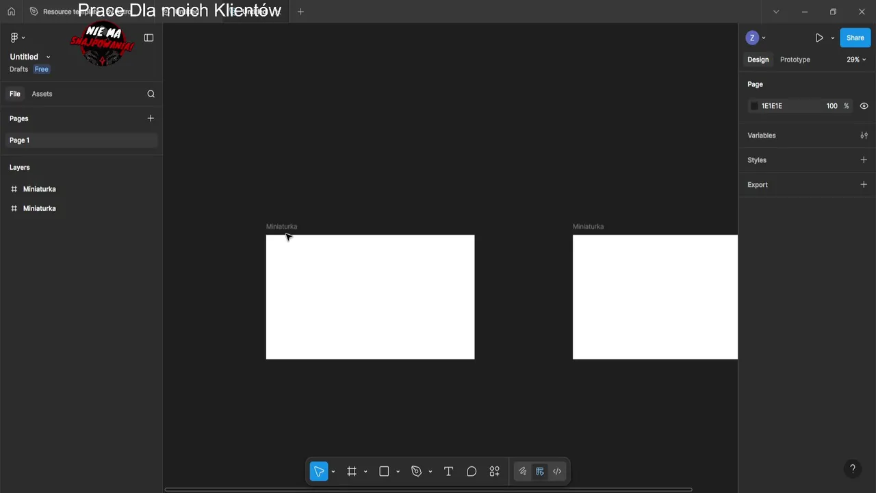This screenshot has height=493, width=876.
Task: Click the left Miniaturka frame label on canvas
Action: click(x=281, y=227)
